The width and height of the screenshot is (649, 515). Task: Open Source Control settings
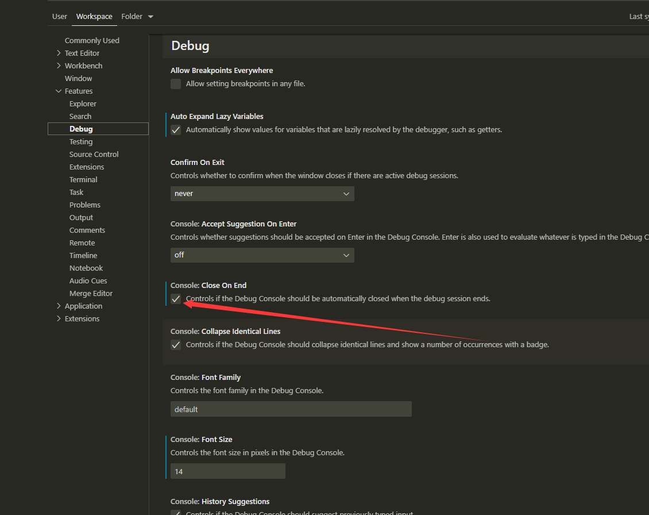94,154
